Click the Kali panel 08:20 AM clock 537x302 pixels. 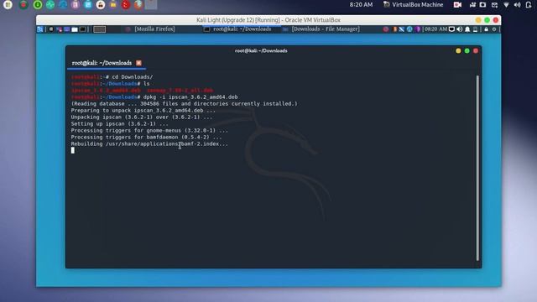(x=436, y=29)
